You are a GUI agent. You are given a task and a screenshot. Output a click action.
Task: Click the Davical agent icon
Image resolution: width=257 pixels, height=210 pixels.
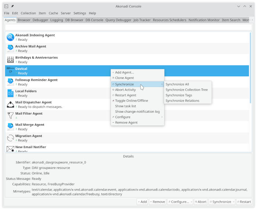pos(10,71)
